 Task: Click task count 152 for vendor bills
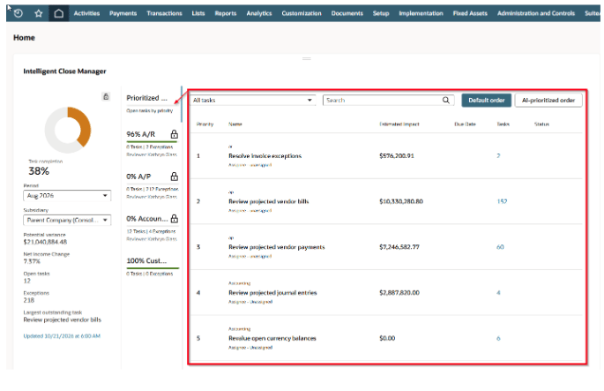(502, 201)
